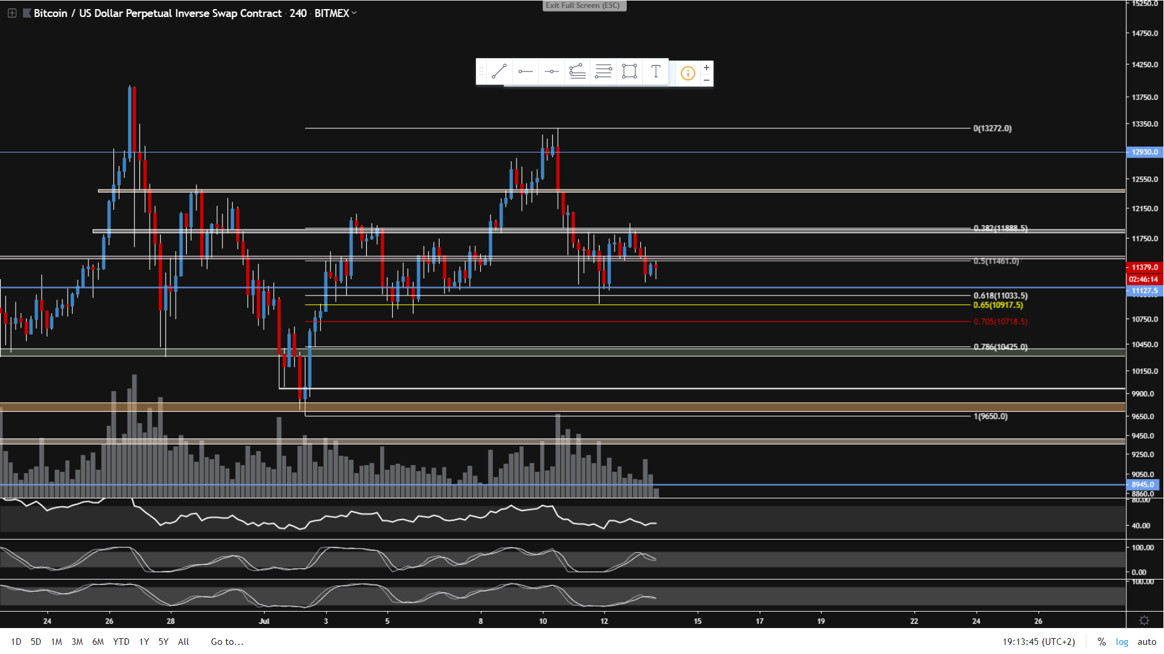Click the plus zoom-in button

point(706,67)
